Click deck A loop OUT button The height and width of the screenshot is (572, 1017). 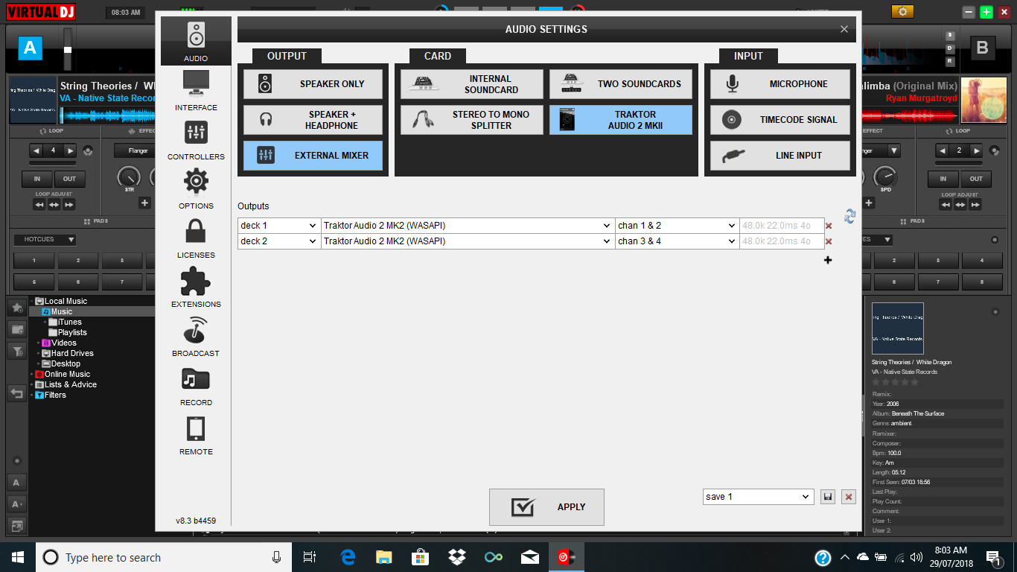click(69, 179)
